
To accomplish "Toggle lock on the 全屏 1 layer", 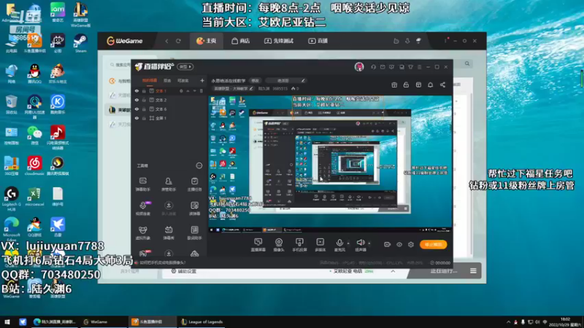I will tap(144, 118).
